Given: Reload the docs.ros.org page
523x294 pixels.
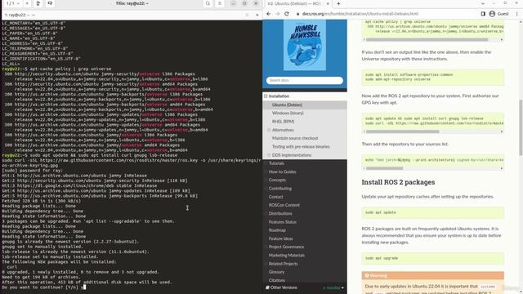Looking at the screenshot, I should pyautogui.click(x=287, y=14).
